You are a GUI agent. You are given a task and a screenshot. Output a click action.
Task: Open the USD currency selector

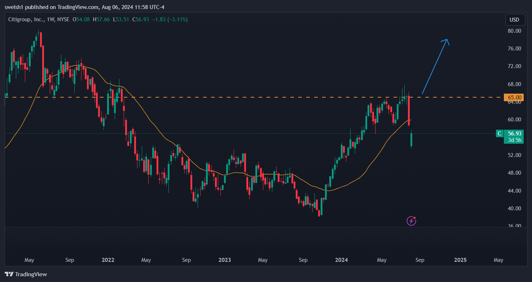514,19
